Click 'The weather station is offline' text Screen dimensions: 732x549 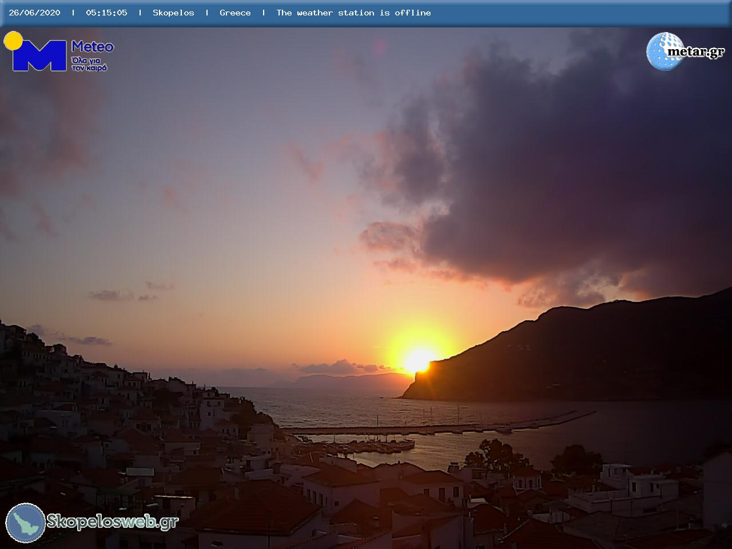point(353,13)
